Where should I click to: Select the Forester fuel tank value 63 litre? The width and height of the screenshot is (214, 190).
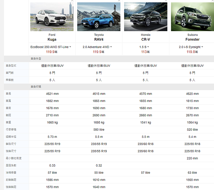click(192, 173)
